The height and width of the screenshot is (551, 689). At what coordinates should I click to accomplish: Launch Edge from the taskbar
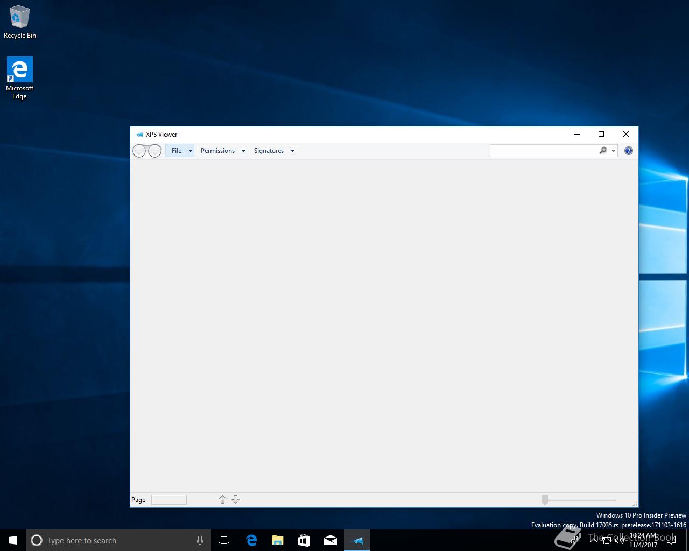point(251,540)
